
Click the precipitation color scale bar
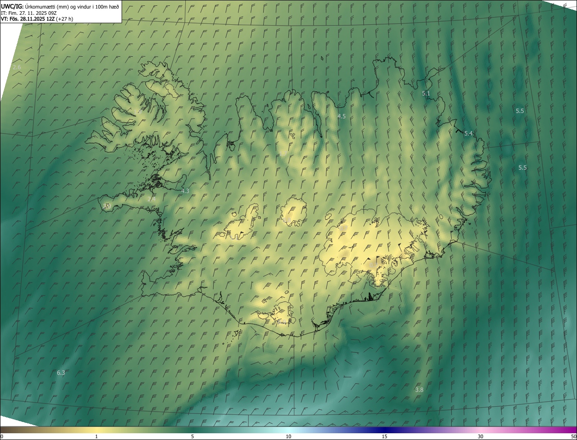tap(288, 430)
